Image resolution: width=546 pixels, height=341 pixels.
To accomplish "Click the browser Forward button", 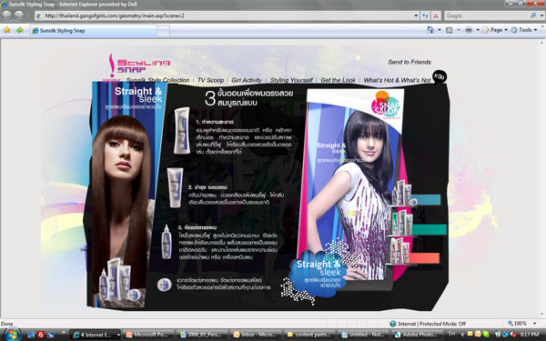I will pyautogui.click(x=19, y=15).
